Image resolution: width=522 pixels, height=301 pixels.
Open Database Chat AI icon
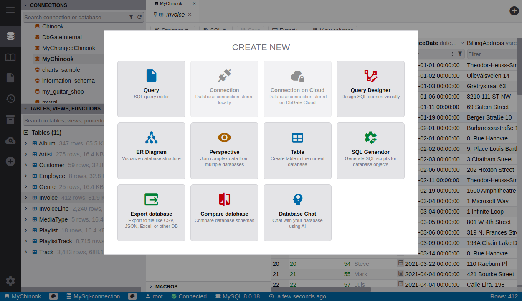pyautogui.click(x=297, y=199)
